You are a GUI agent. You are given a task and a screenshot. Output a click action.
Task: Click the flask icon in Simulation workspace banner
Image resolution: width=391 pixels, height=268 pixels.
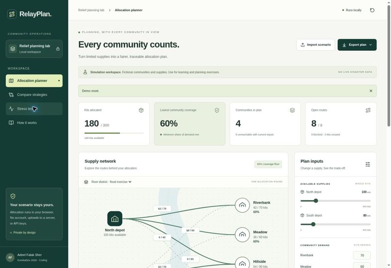(85, 72)
